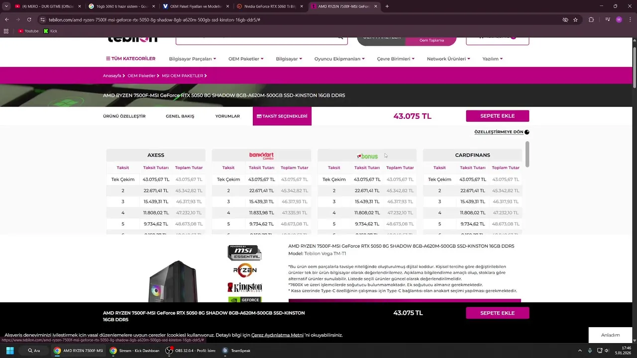Open the Youtube bookmark
Screen dimensions: 637x358
(28, 31)
